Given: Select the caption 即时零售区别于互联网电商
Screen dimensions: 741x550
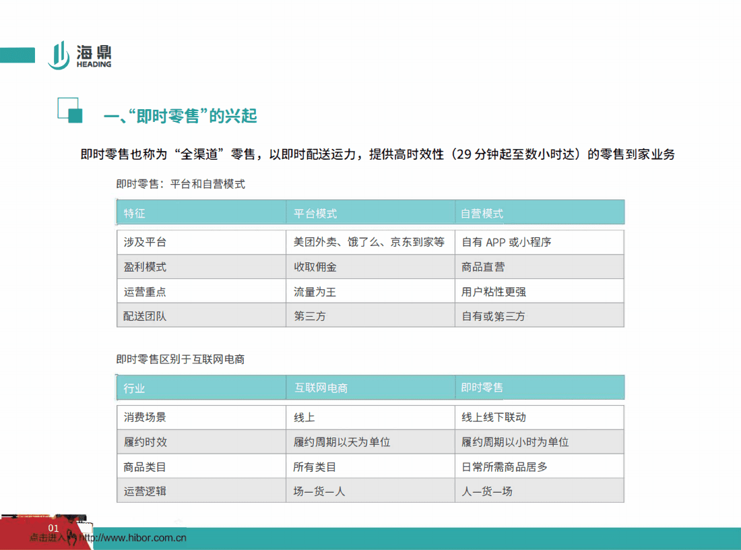Looking at the screenshot, I should (181, 359).
